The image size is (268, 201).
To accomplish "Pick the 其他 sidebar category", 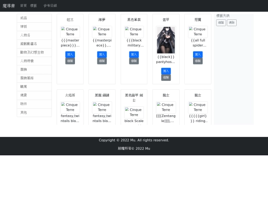I will pos(34,113).
